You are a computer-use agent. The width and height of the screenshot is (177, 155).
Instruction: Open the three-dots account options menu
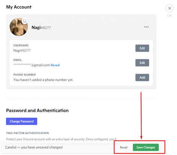(146, 27)
